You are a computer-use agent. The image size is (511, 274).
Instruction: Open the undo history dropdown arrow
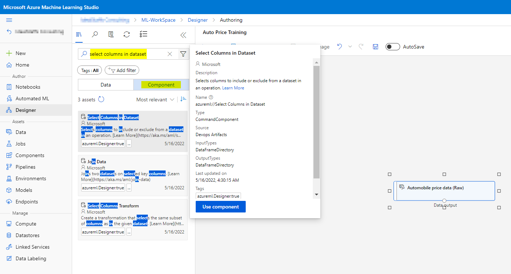tap(350, 47)
